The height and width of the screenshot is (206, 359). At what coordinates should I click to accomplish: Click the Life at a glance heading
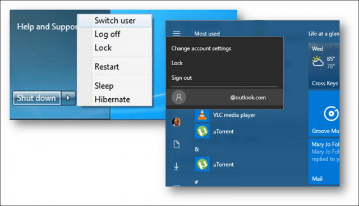pos(324,34)
